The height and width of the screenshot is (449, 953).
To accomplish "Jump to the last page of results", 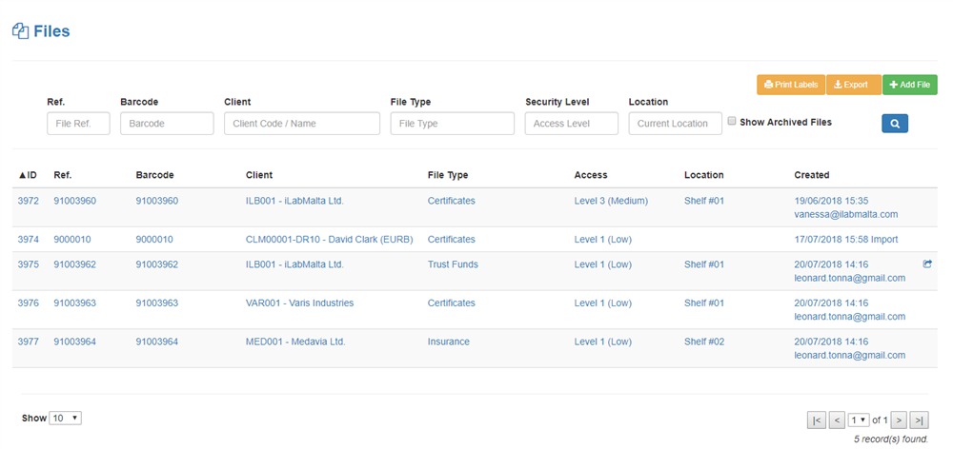I will [919, 420].
